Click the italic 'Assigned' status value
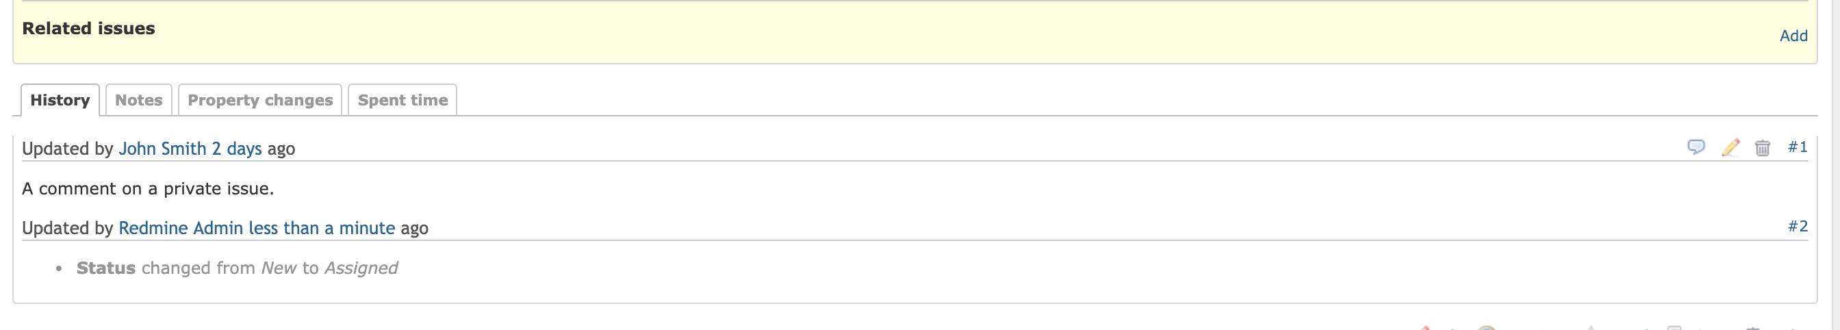Screen dimensions: 1840x330 (361, 268)
